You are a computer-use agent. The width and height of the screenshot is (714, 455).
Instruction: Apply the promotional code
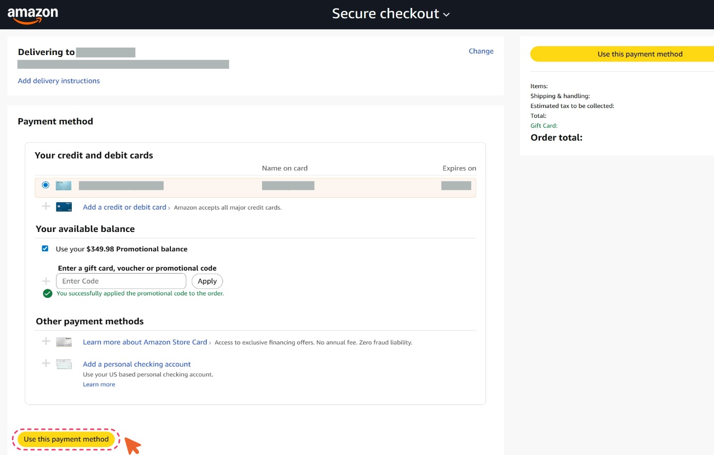[x=207, y=281]
